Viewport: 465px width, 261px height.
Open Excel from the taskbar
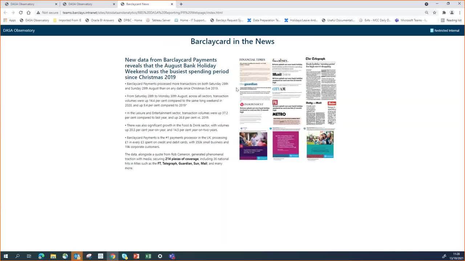[x=148, y=256]
